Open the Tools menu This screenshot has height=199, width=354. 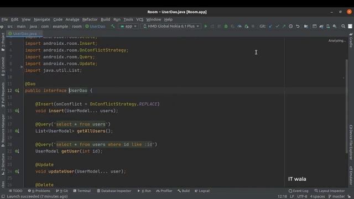click(x=128, y=19)
